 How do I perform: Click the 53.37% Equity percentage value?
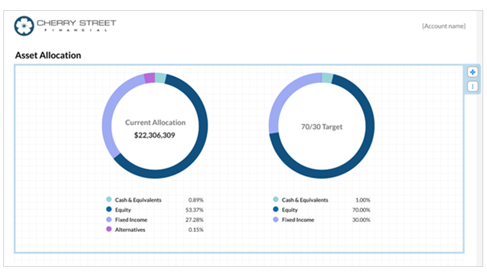(x=196, y=210)
